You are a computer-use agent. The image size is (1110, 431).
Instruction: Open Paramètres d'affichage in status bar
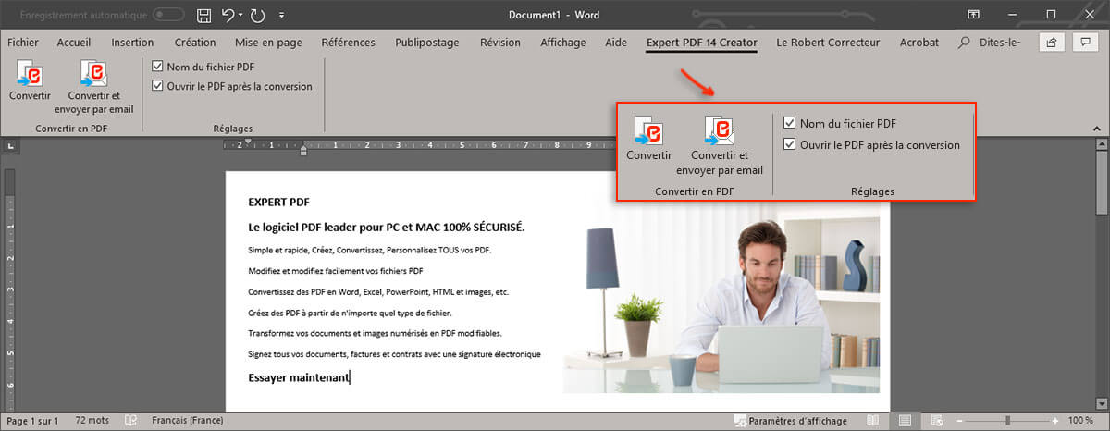(x=790, y=421)
